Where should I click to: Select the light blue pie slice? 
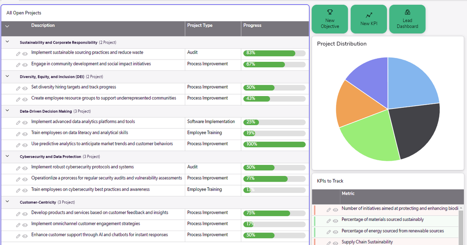[411, 86]
